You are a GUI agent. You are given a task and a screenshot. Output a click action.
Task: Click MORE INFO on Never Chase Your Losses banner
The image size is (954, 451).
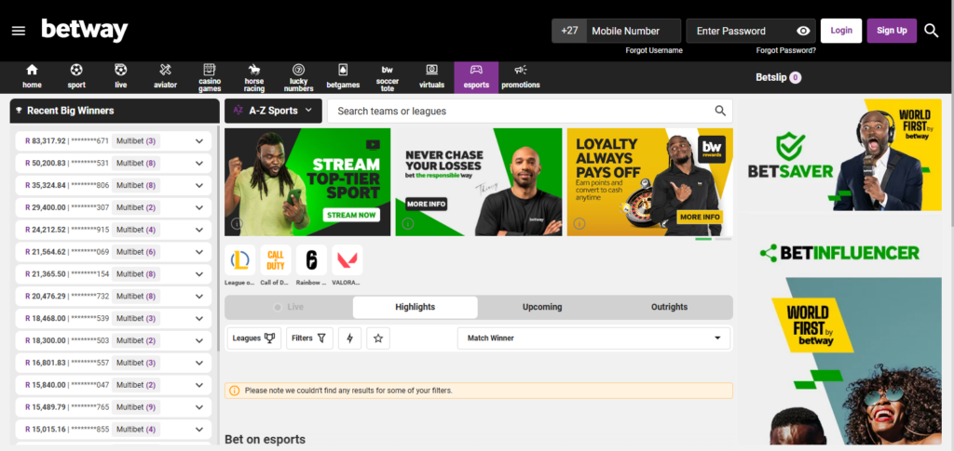pos(426,204)
